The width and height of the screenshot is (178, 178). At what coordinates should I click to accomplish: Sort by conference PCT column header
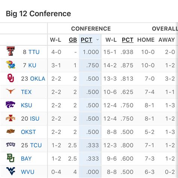pyautogui.click(x=86, y=40)
